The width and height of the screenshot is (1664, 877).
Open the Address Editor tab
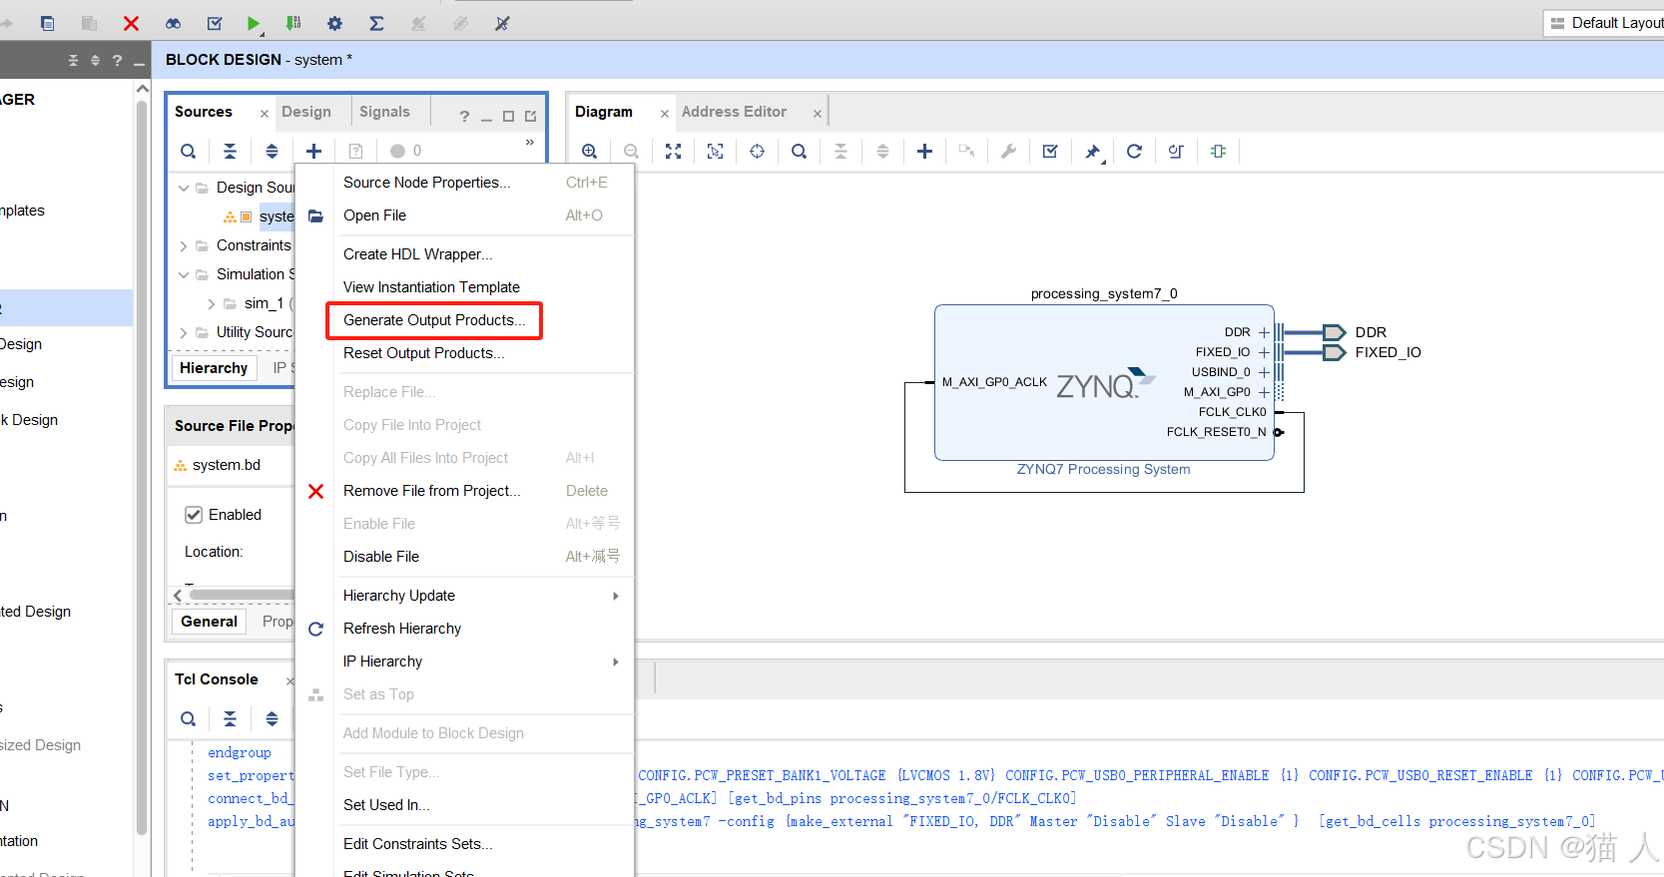coord(734,112)
